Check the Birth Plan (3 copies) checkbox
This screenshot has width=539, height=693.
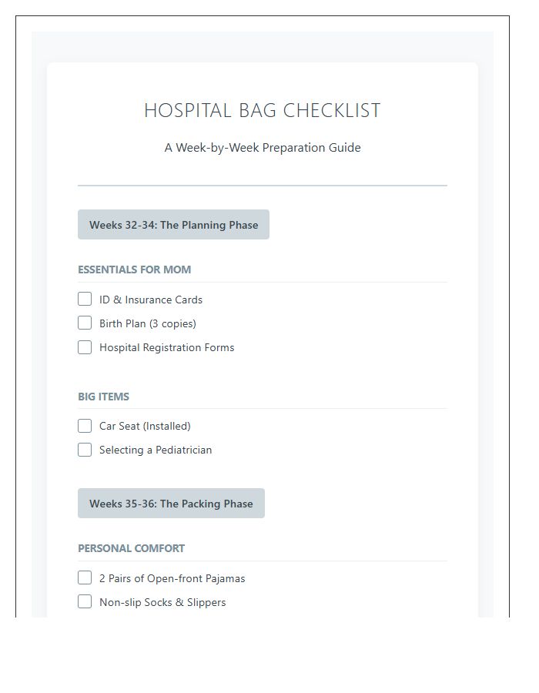click(85, 323)
